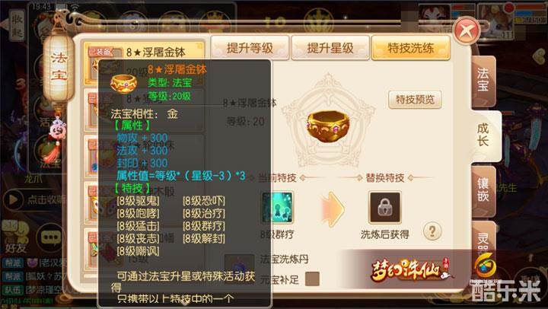Tap the golden bowl icon in the tooltip
The width and height of the screenshot is (548, 309).
[123, 83]
